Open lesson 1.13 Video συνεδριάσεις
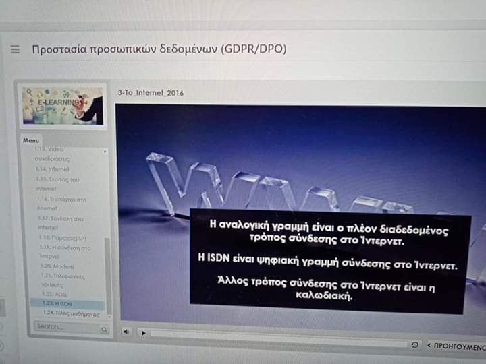This screenshot has height=364, width=486. (x=51, y=154)
